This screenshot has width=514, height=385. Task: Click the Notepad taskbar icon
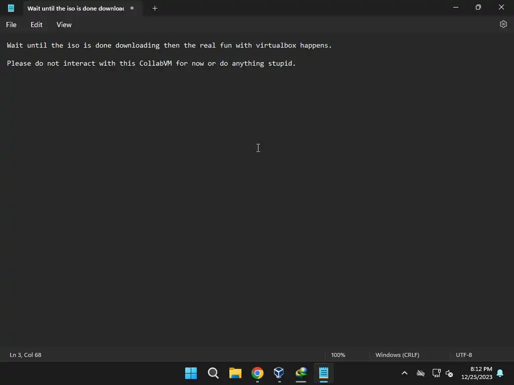324,373
